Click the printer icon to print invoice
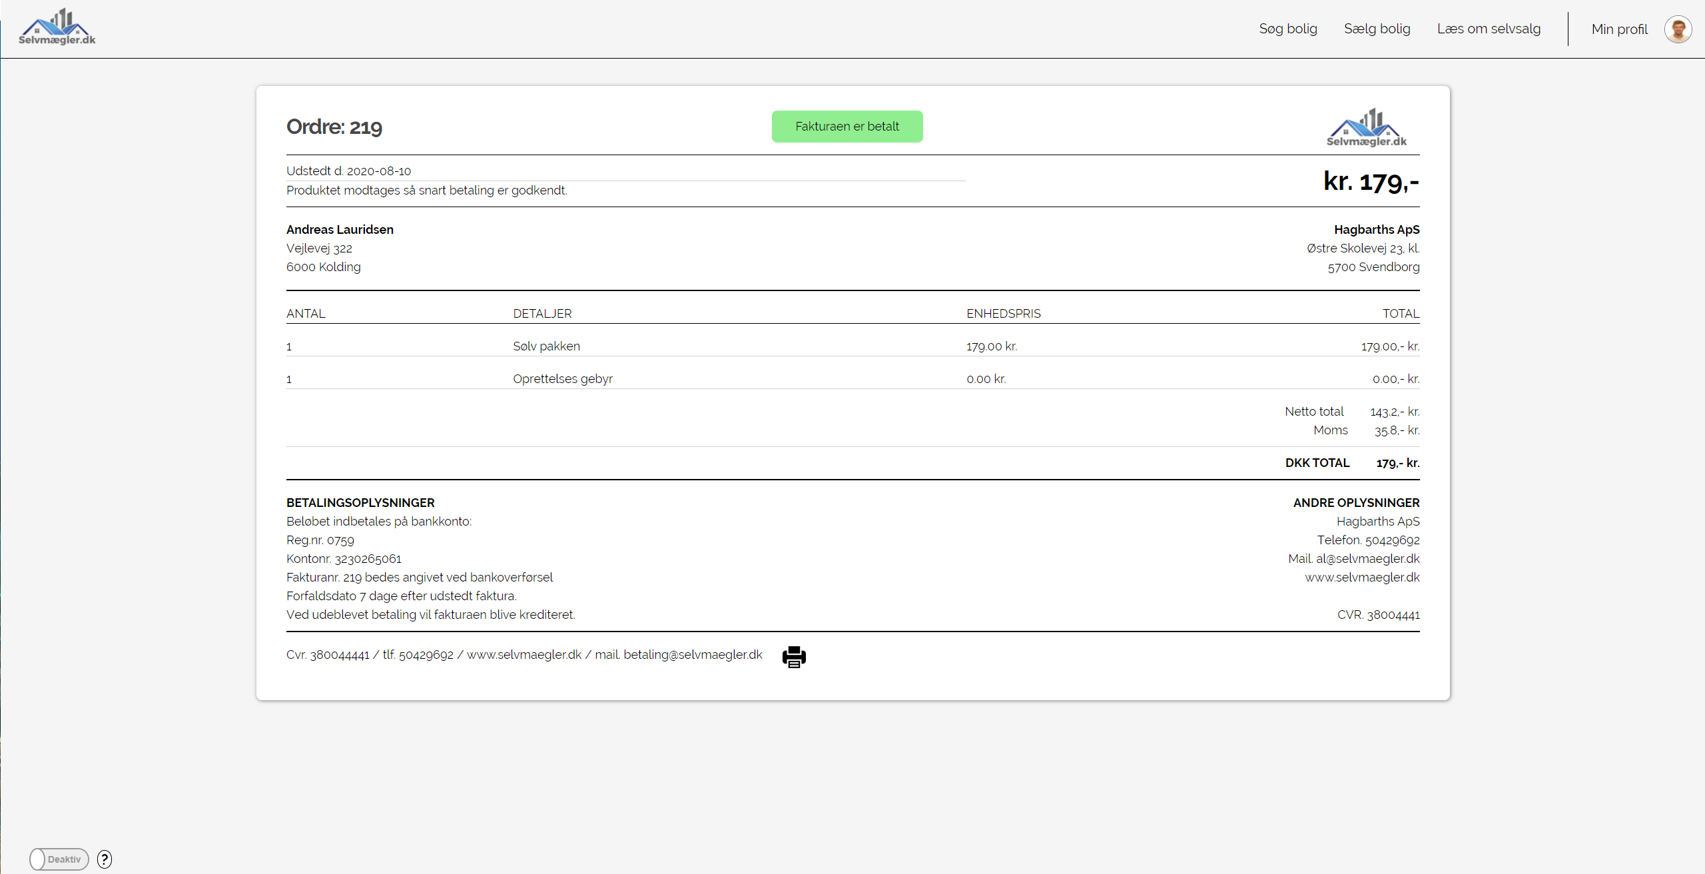Viewport: 1705px width, 874px height. pyautogui.click(x=793, y=656)
